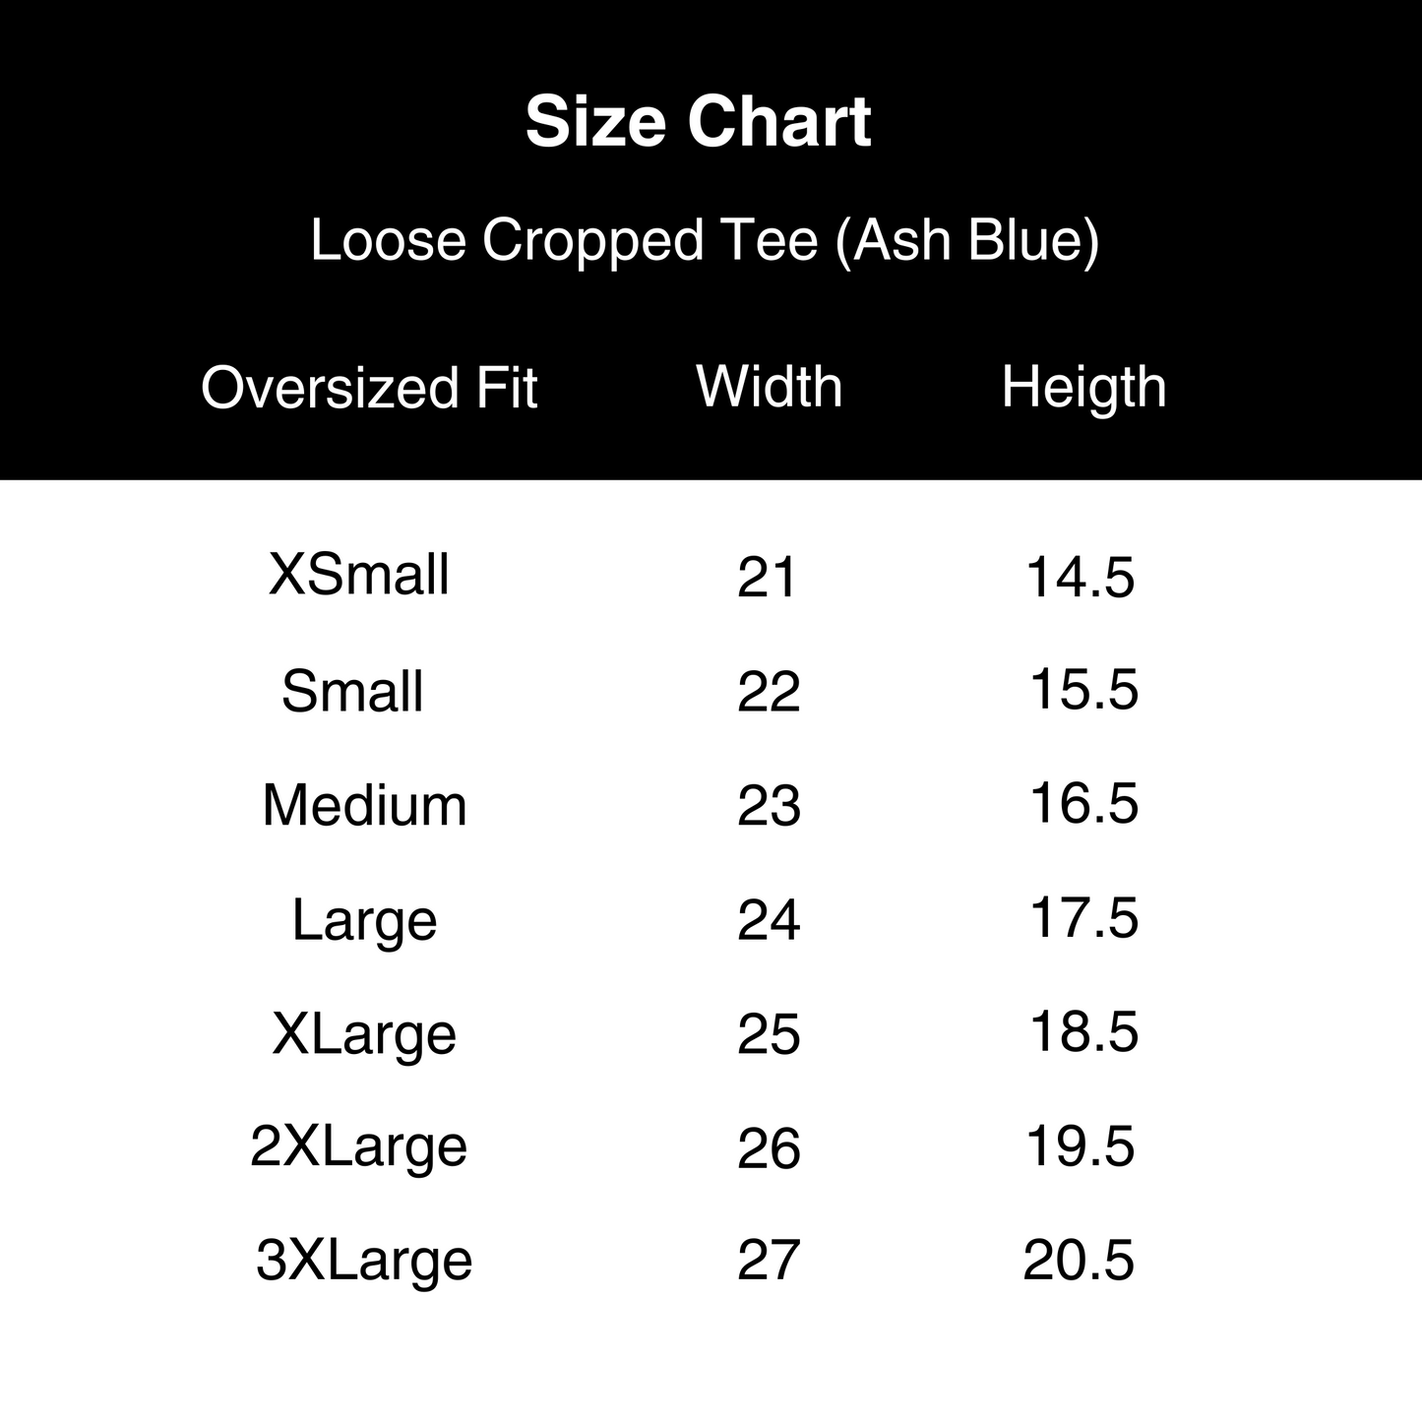Select the 3XLarge size label
This screenshot has height=1422, width=1422.
pos(364,1261)
